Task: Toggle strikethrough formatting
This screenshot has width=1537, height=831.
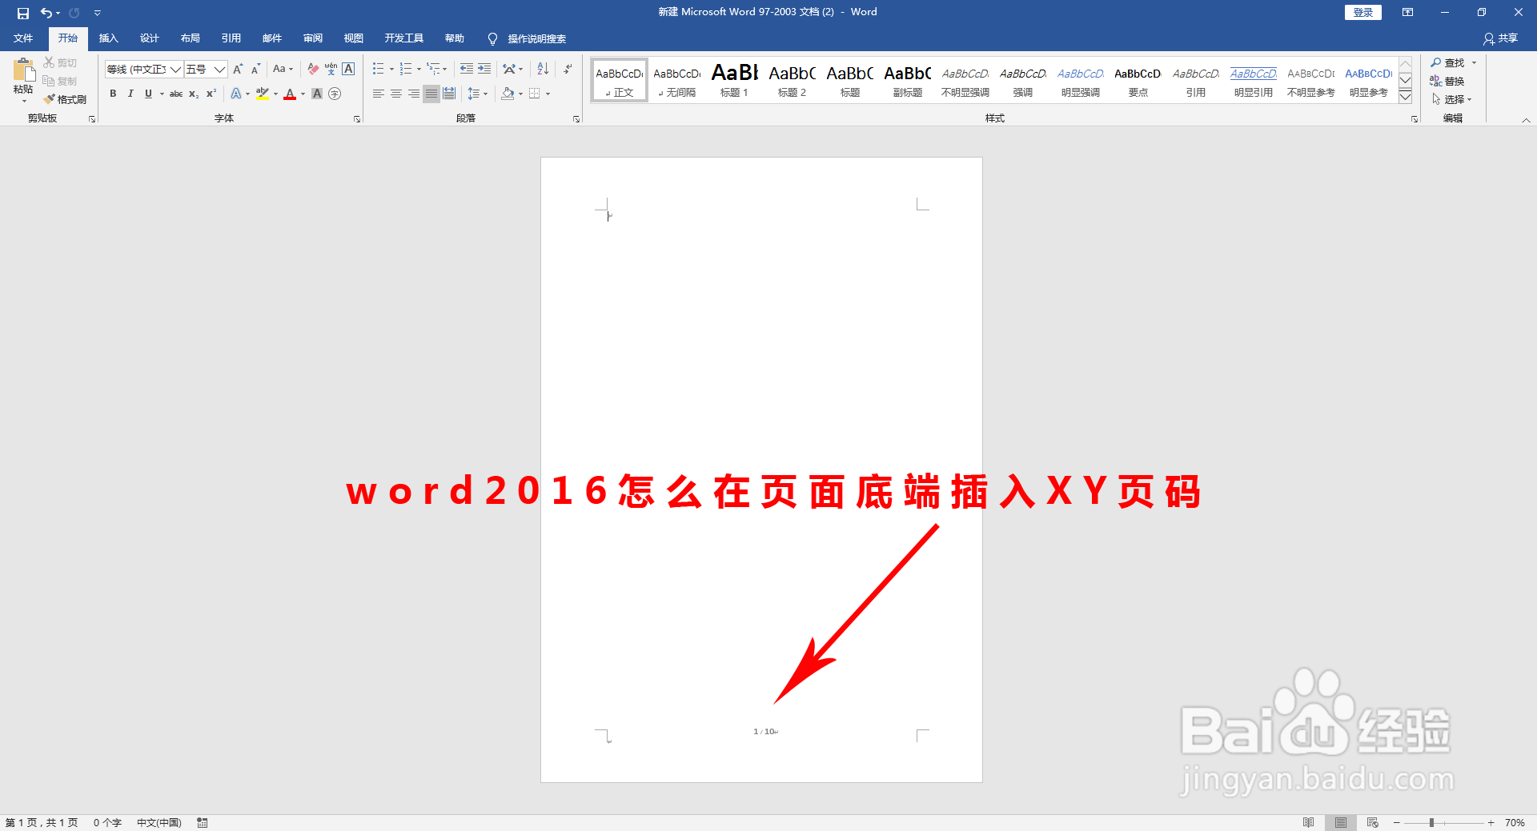Action: pyautogui.click(x=176, y=94)
